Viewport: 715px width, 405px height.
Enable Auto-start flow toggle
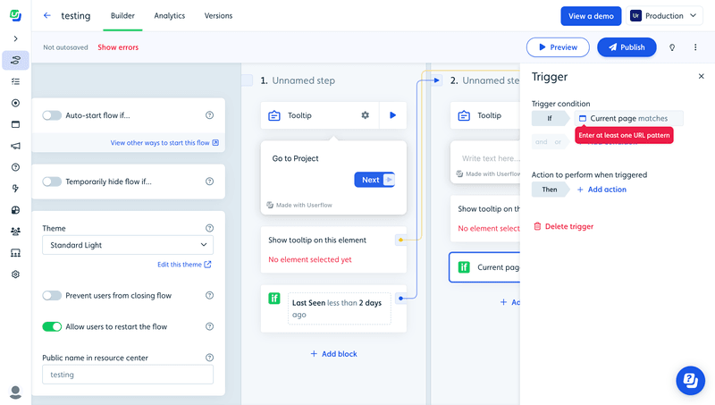tap(52, 115)
